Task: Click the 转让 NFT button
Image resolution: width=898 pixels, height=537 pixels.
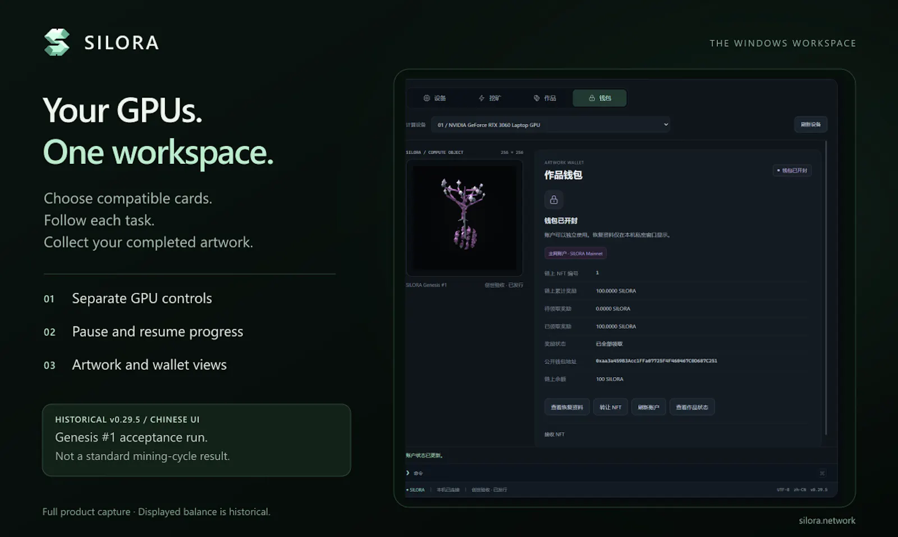Action: pos(611,407)
